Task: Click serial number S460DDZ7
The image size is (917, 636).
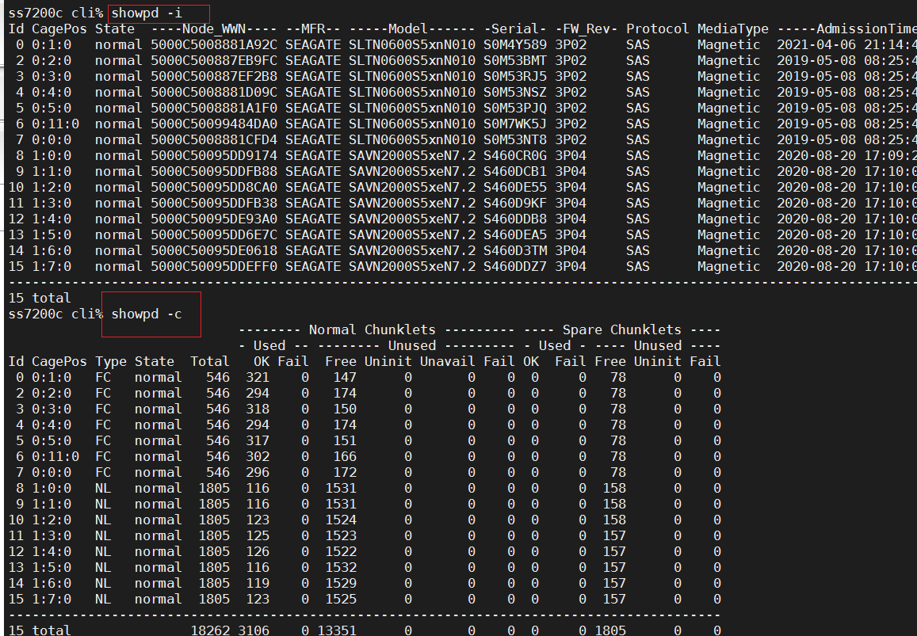Action: click(x=515, y=267)
